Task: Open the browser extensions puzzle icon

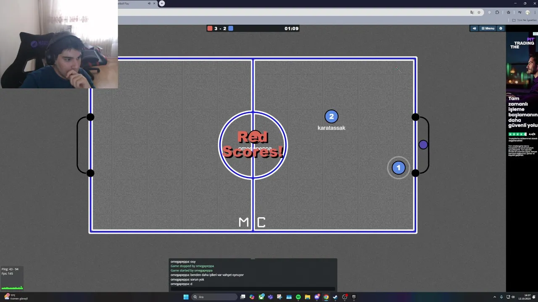Action: (497, 13)
